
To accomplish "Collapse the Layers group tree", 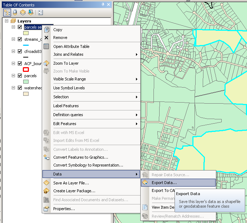I will [7, 21].
